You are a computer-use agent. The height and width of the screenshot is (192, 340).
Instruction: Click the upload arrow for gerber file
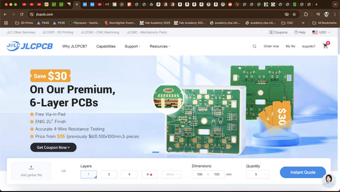pos(31,168)
